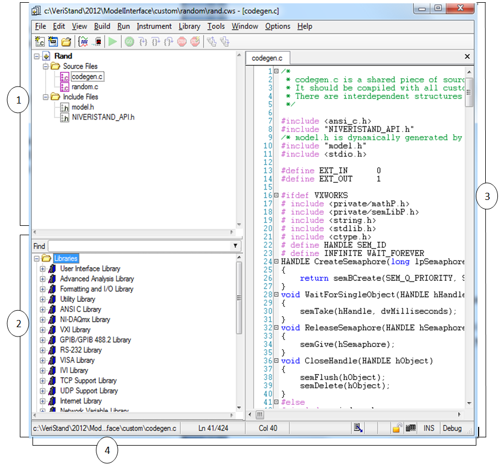Image resolution: width=499 pixels, height=466 pixels.
Task: Open the Build menu
Action: pos(102,26)
